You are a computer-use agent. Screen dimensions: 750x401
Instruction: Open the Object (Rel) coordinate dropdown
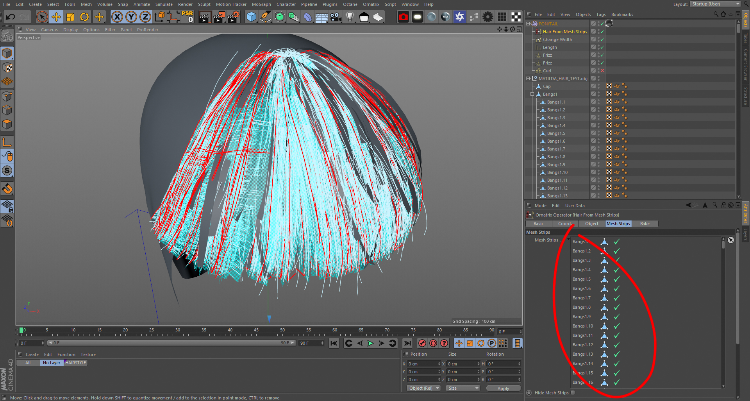(423, 388)
